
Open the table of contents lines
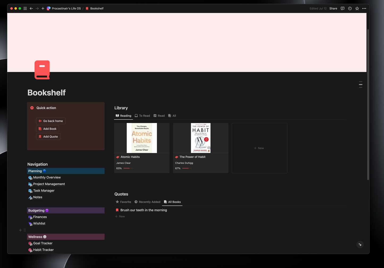(361, 85)
